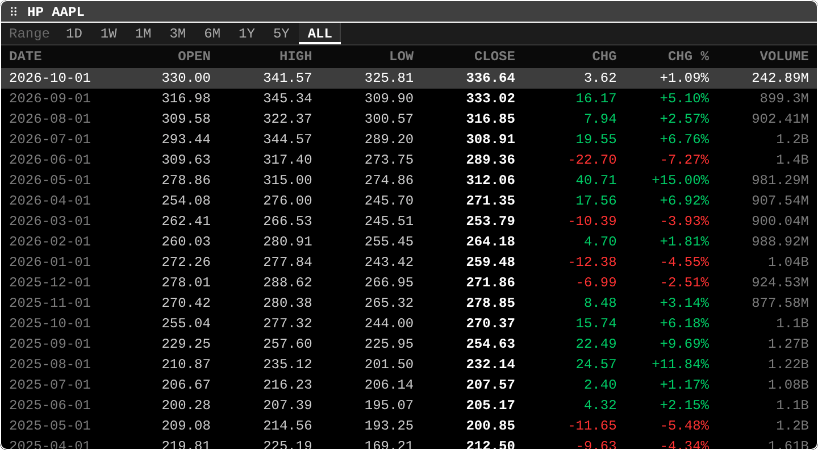Select the ALL range tab

[x=320, y=34]
